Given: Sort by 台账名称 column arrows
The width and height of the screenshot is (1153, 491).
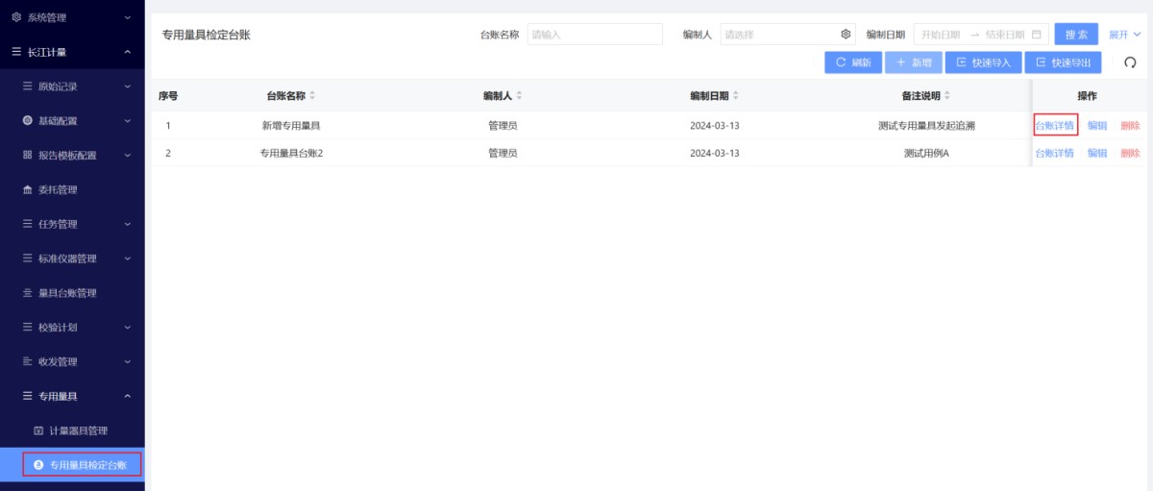Looking at the screenshot, I should (x=312, y=96).
